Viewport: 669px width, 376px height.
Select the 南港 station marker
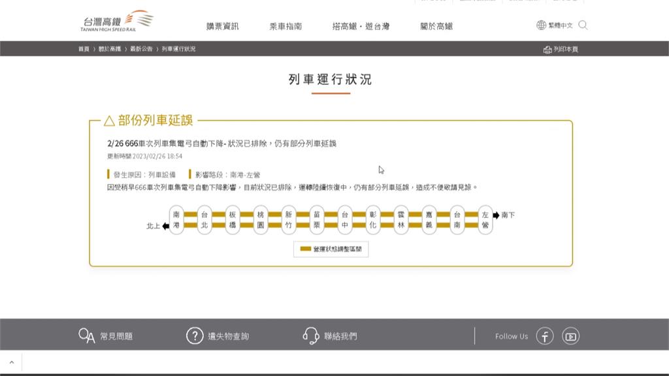[176, 220]
